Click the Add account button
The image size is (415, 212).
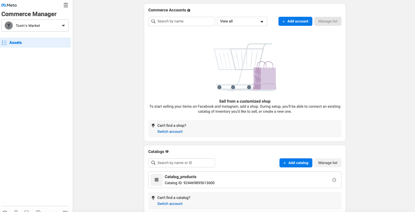point(296,21)
